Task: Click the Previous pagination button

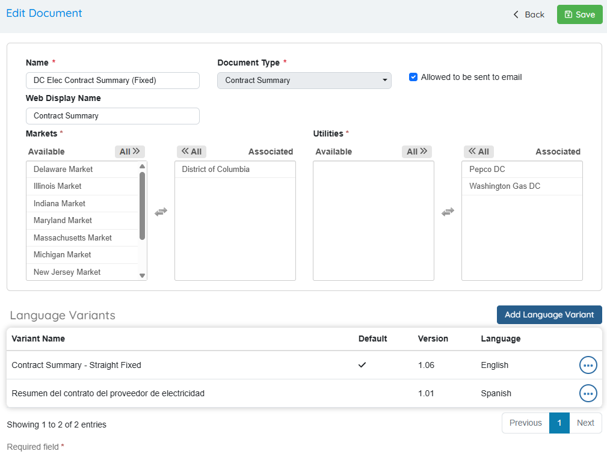Action: (525, 423)
